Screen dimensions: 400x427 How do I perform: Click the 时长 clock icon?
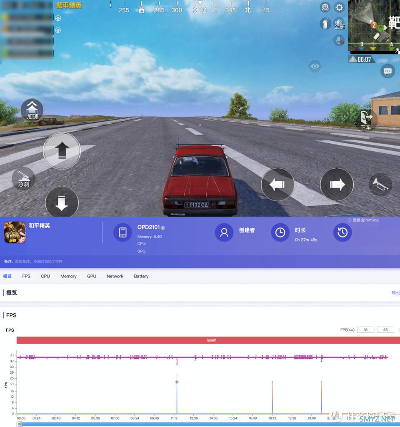coord(280,232)
